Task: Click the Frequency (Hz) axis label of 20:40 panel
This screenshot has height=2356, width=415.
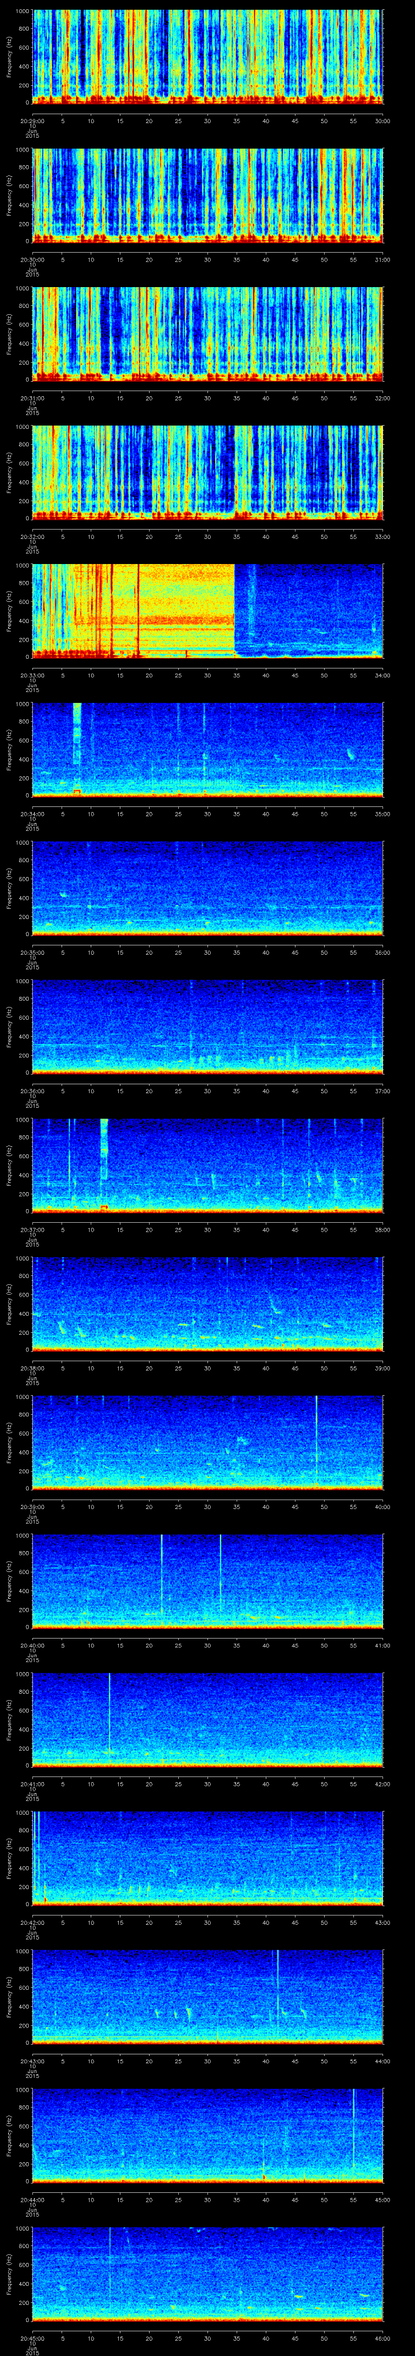Action: [9, 1581]
